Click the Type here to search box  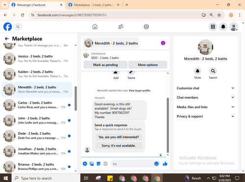point(46,178)
